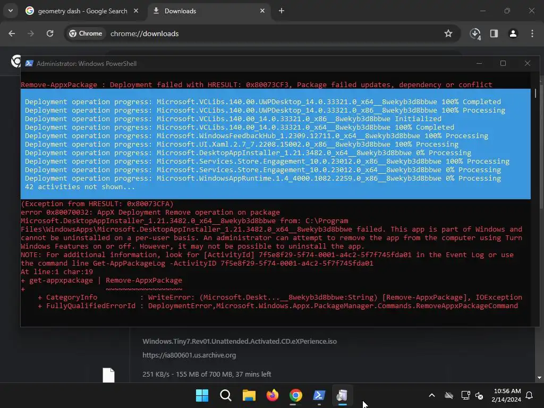Click the WindowsFeedbackHub progress line
The image size is (544, 408).
257,135
